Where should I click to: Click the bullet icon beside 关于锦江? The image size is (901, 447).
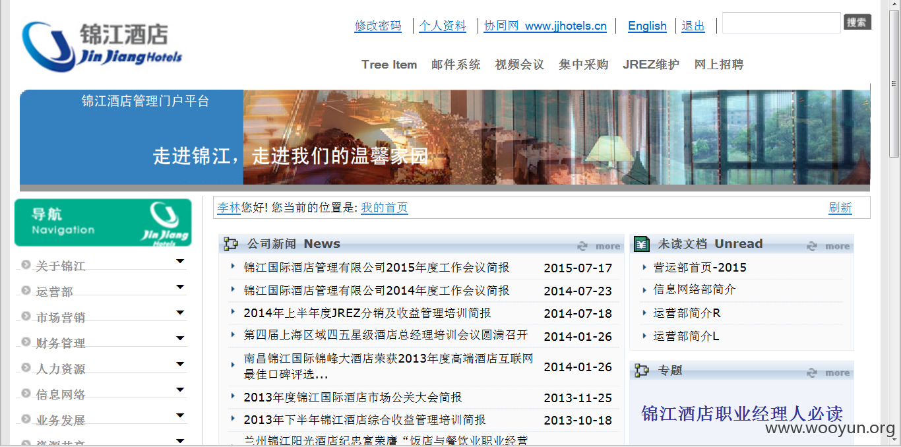click(x=26, y=264)
